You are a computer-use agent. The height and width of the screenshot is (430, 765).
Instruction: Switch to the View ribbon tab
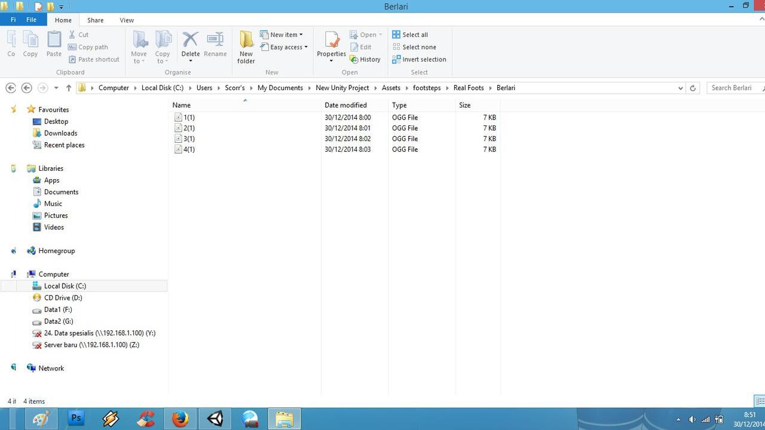127,20
